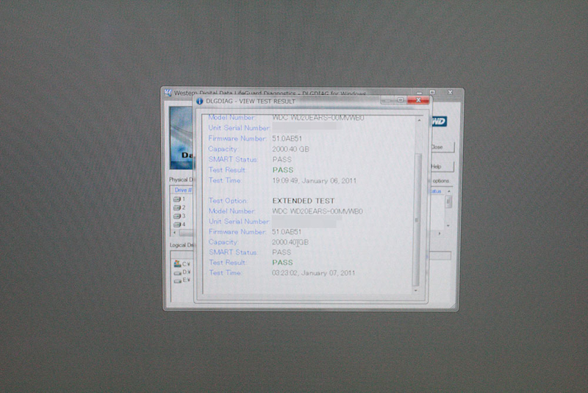Click physical drive list scroll down arrow
This screenshot has height=393, width=588.
point(448,226)
